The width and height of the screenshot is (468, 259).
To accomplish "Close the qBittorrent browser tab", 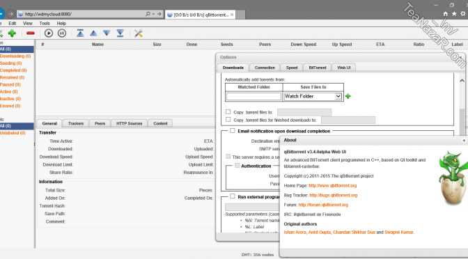I will (x=232, y=15).
